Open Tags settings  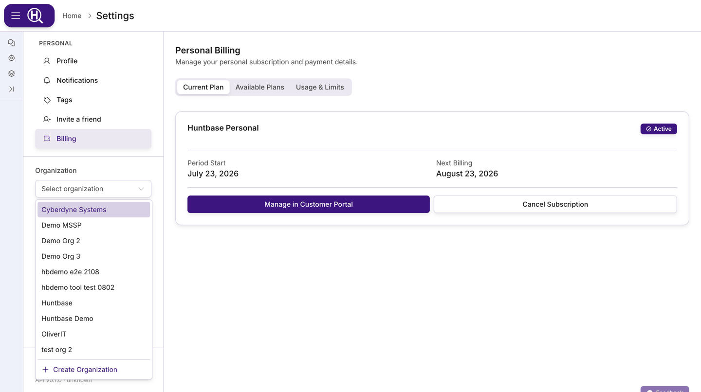[x=93, y=100]
